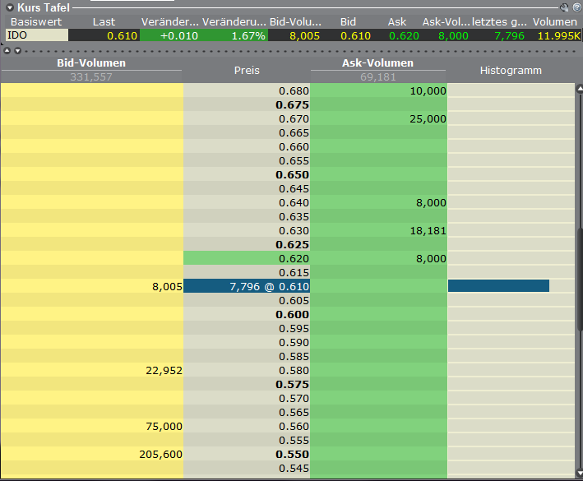Click the Last column header

[x=104, y=22]
